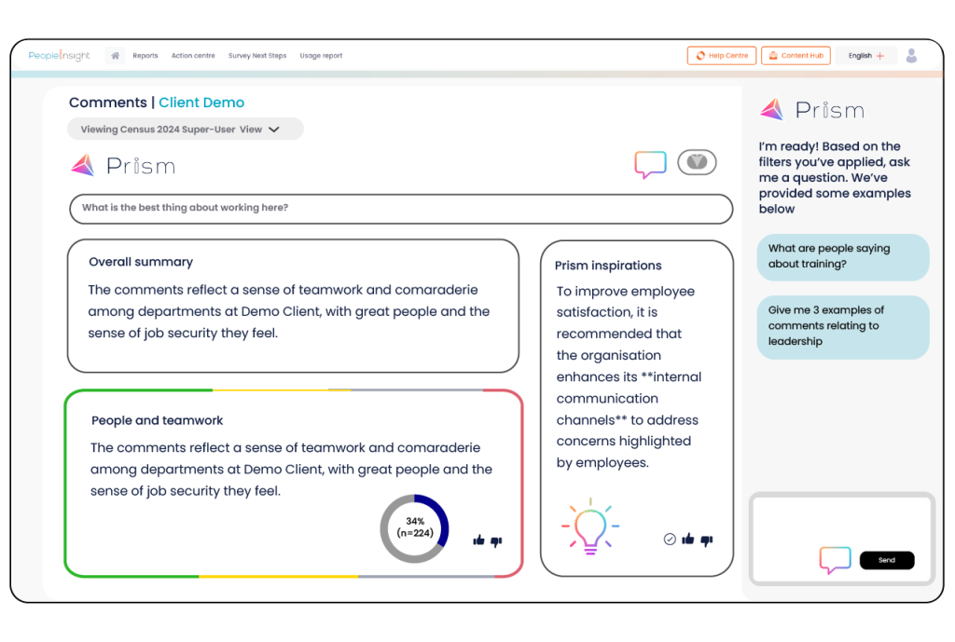Mark the Prism inspiration as done

coord(670,540)
